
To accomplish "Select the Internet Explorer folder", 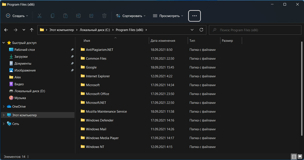I will [98, 76].
